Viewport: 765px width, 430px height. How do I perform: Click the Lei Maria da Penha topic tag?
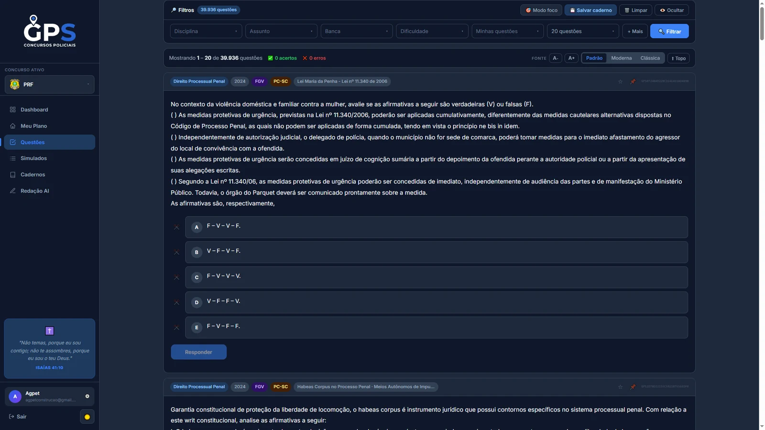(342, 82)
